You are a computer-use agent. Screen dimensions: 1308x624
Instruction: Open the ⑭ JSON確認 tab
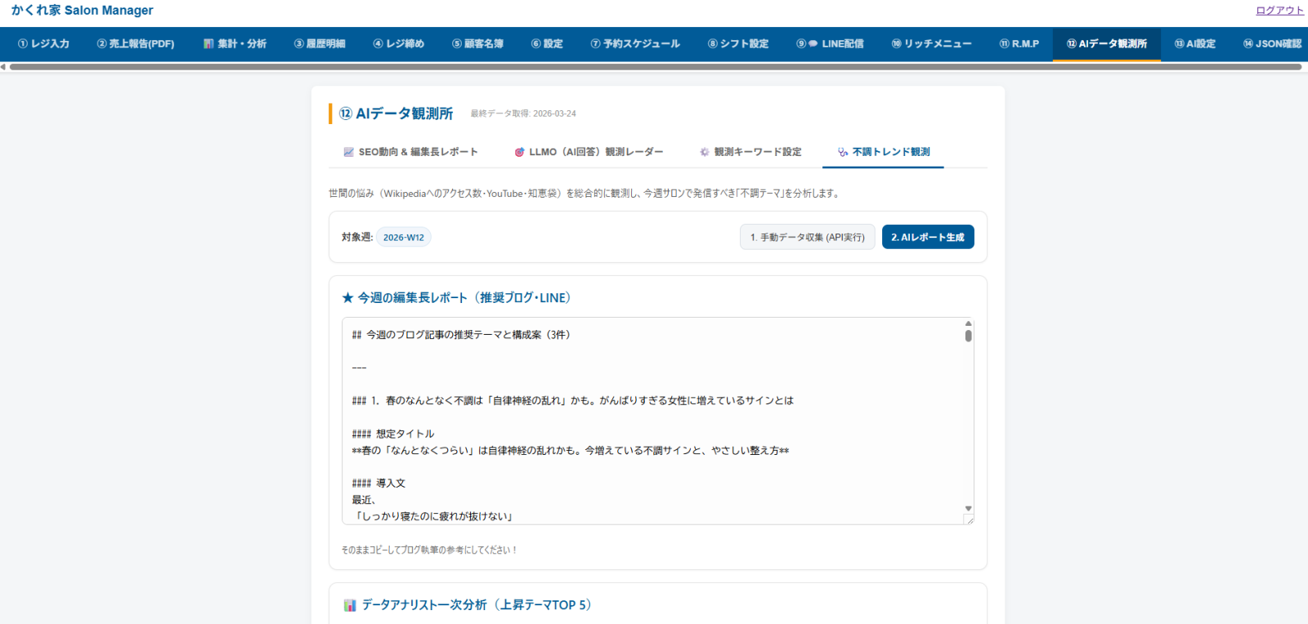click(1272, 44)
